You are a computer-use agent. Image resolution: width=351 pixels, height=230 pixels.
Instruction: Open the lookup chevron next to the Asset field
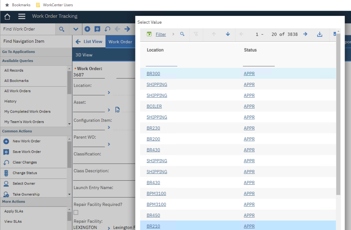point(109,110)
